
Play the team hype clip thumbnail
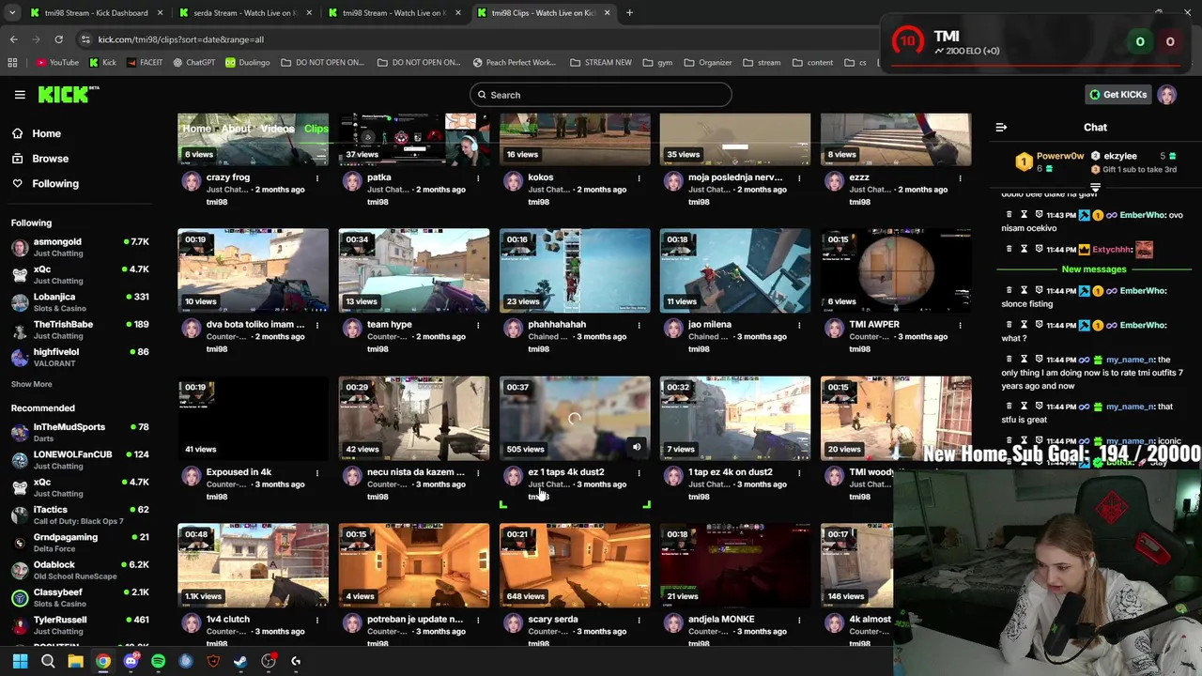coord(414,270)
